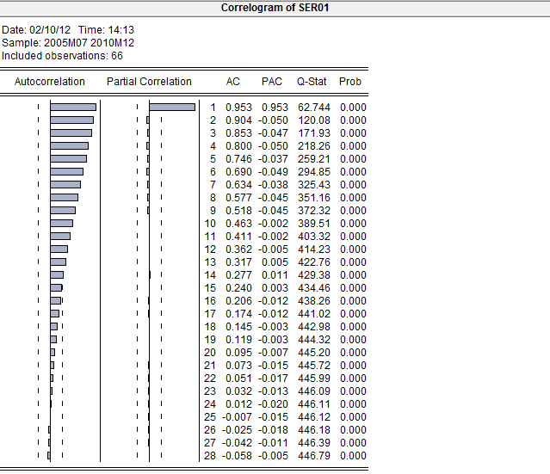550x474 pixels.
Task: Select the Q-Stat value 62.744
Action: coord(313,108)
